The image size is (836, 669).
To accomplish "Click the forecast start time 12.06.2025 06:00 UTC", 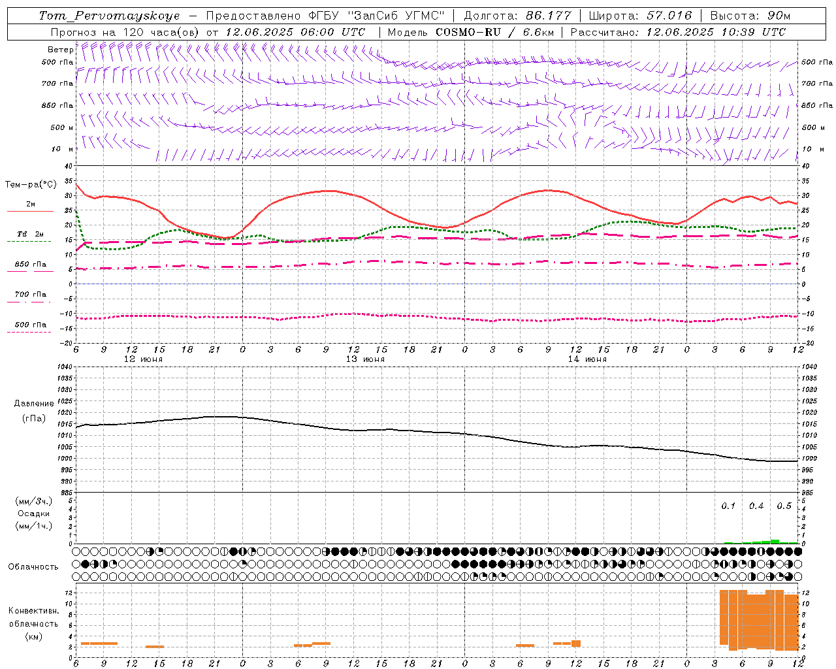I will click(x=295, y=32).
